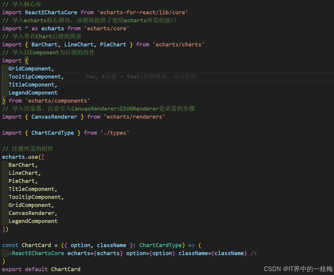This screenshot has width=334, height=275.
Task: Click className={className} JSX attribute
Action: pyautogui.click(x=213, y=253)
